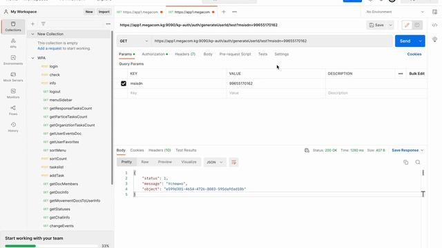The width and height of the screenshot is (442, 248).
Task: Open the Environments sidebar panel
Action: point(13,60)
